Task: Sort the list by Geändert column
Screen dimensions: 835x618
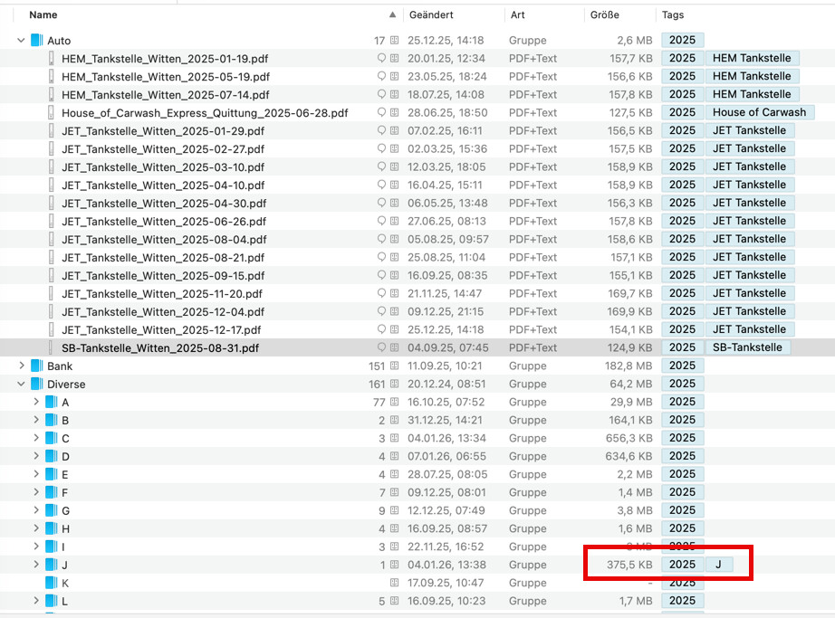Action: (431, 15)
